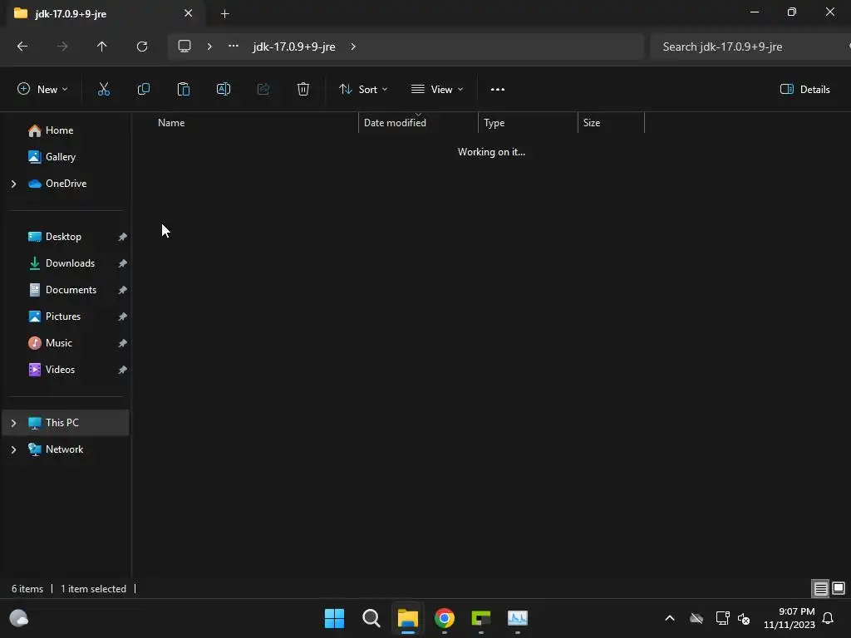The height and width of the screenshot is (638, 851).
Task: Open the Documents quick access folder
Action: click(71, 290)
